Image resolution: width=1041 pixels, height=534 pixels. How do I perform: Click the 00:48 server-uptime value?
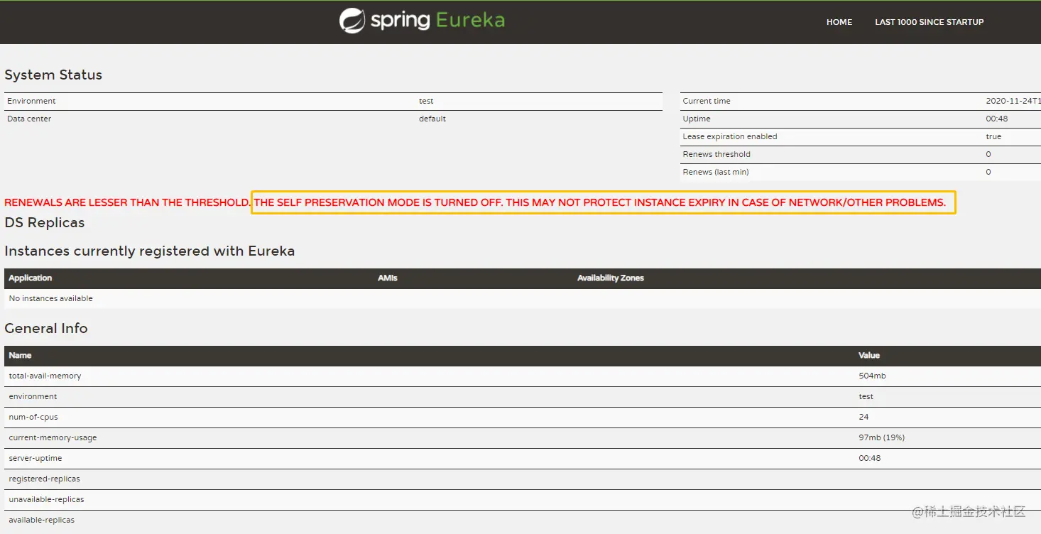click(870, 459)
